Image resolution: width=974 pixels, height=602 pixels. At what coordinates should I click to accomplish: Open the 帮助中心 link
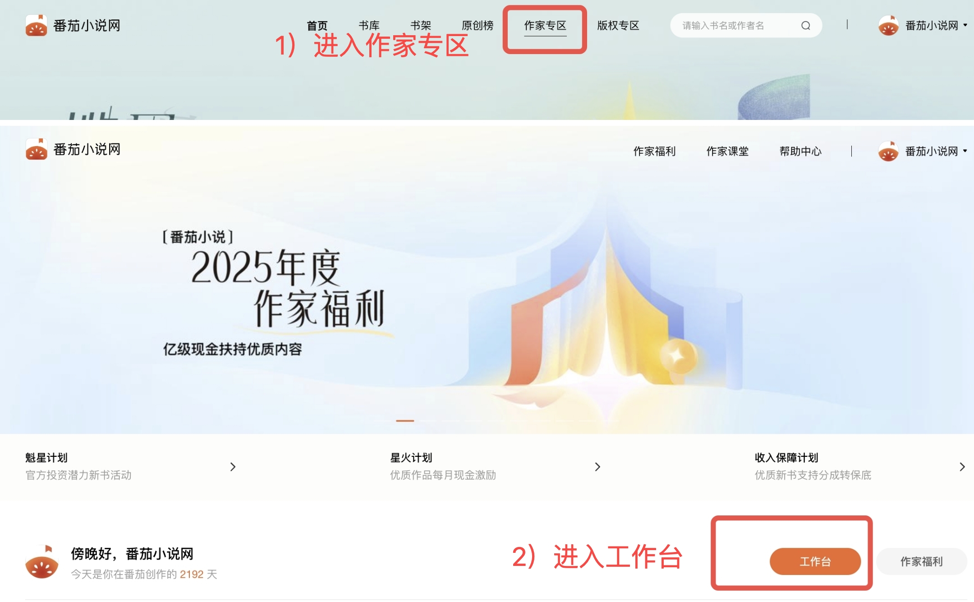800,151
